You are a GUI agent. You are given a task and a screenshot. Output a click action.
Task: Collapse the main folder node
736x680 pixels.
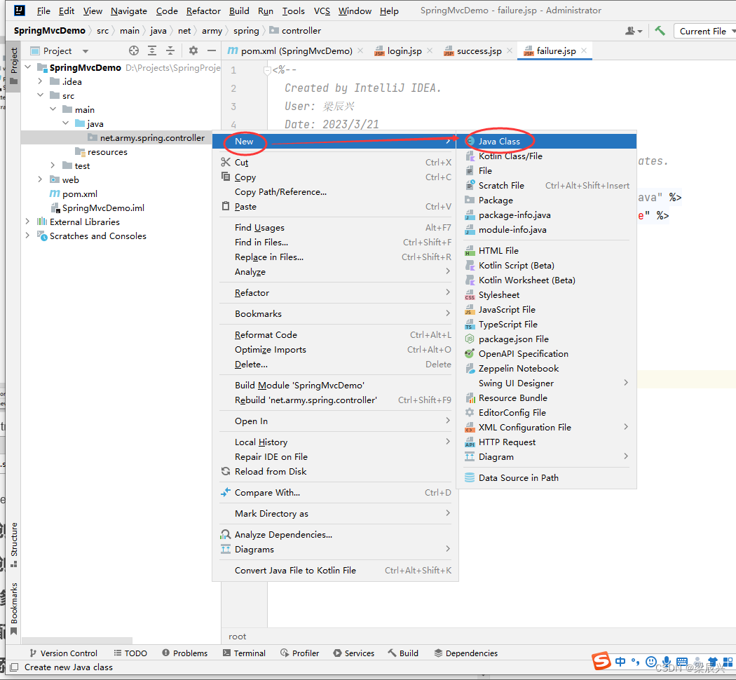pyautogui.click(x=53, y=109)
